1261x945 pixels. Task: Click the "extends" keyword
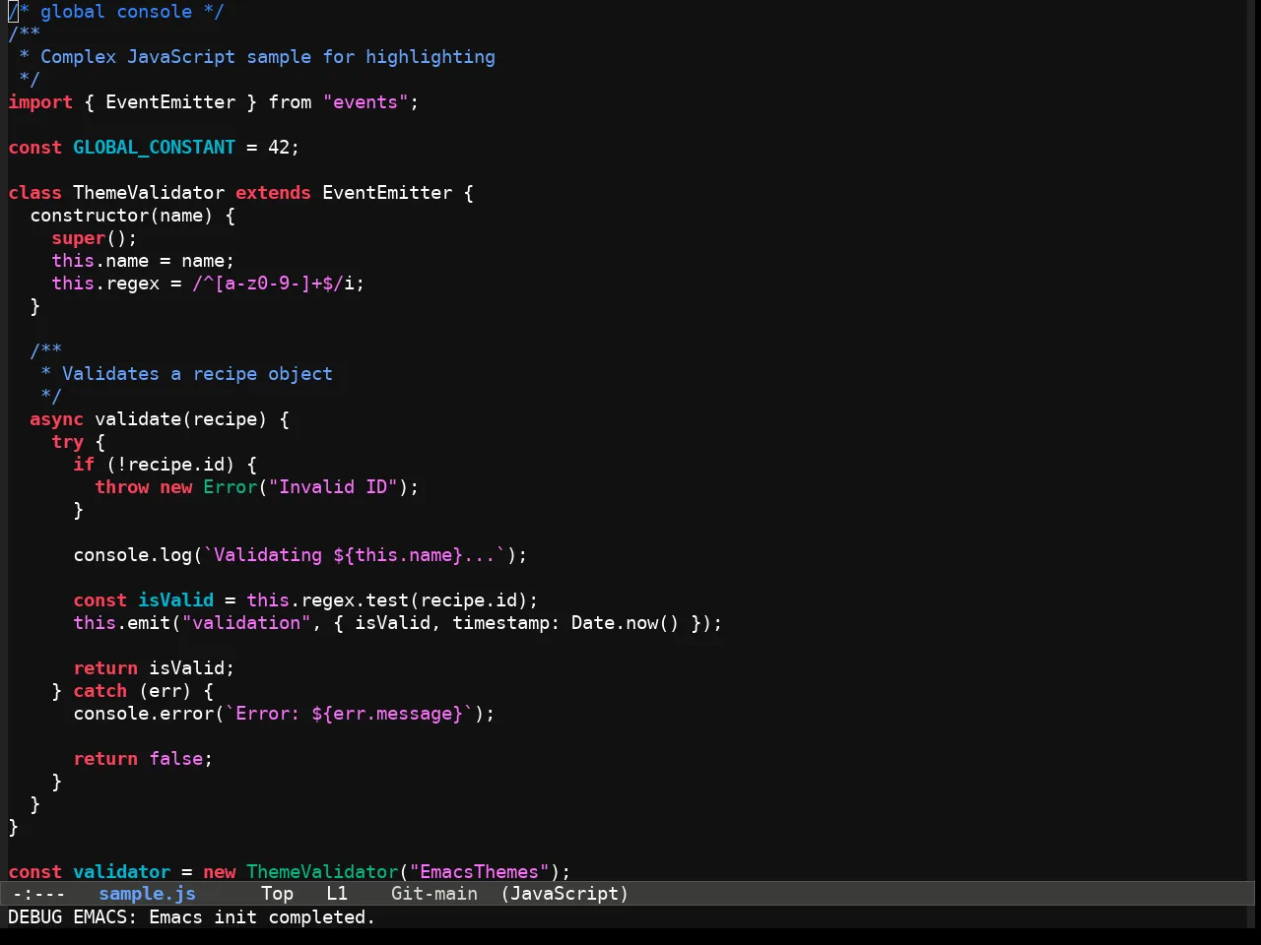[x=273, y=193]
